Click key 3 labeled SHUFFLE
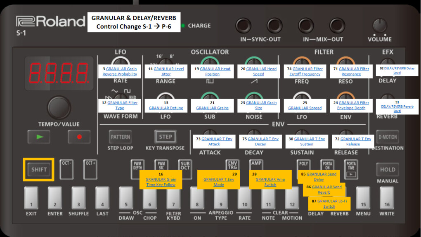The height and width of the screenshot is (237, 421). [78, 198]
